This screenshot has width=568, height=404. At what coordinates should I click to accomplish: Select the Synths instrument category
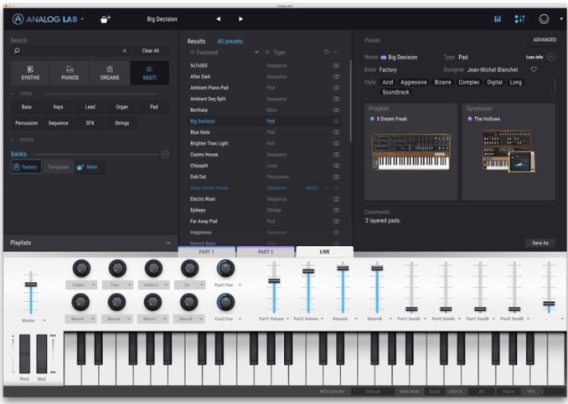tap(30, 73)
